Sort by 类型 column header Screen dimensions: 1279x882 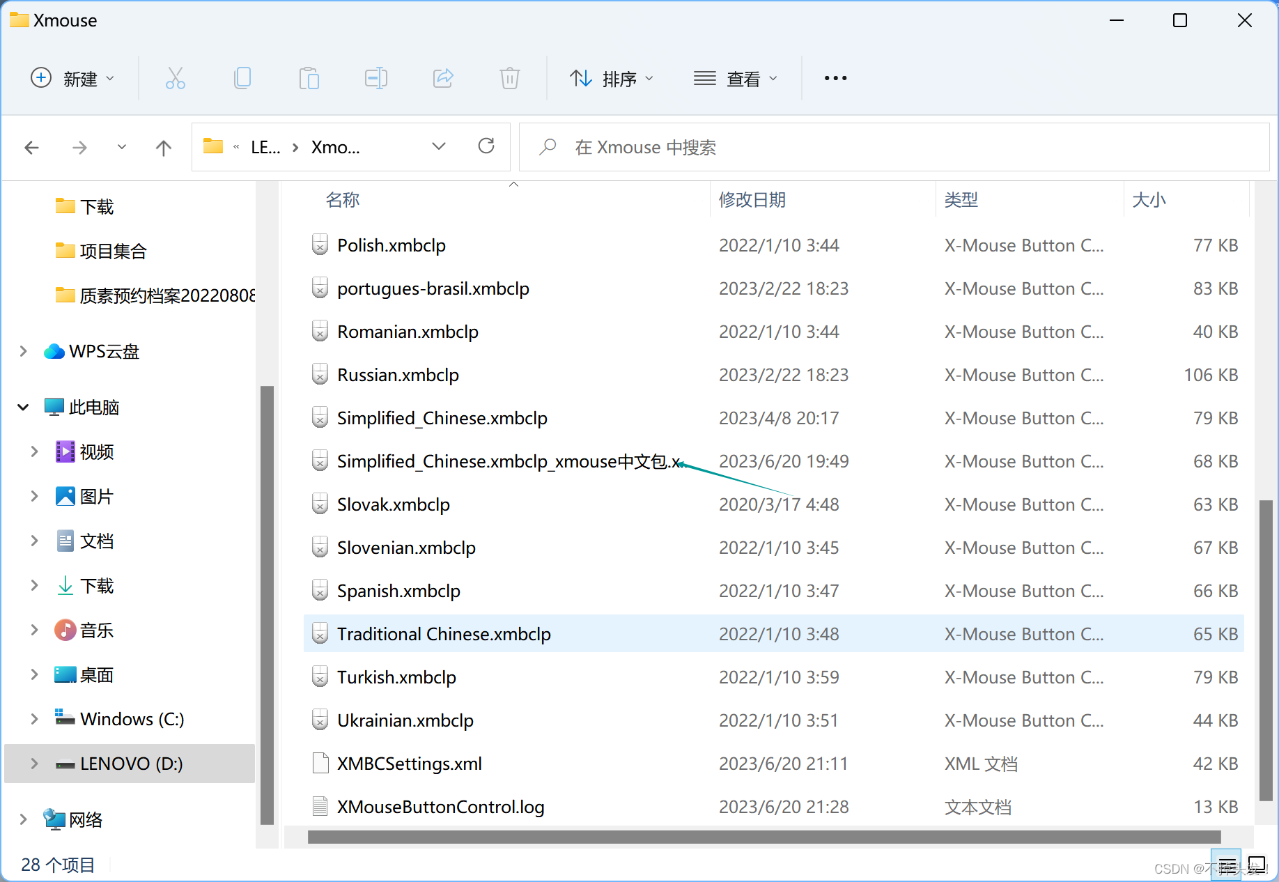961,200
